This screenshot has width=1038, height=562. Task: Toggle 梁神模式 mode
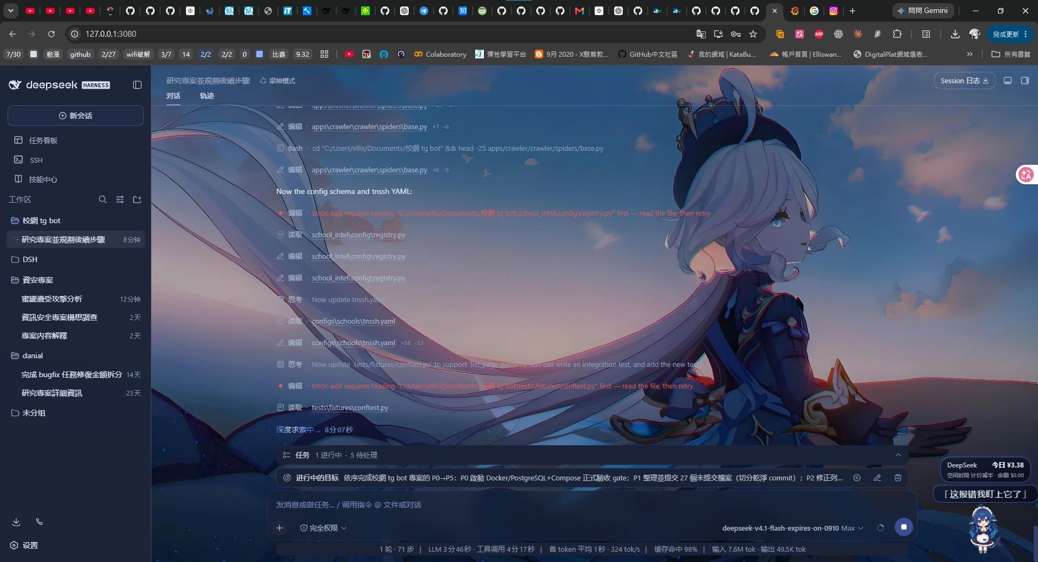(277, 81)
